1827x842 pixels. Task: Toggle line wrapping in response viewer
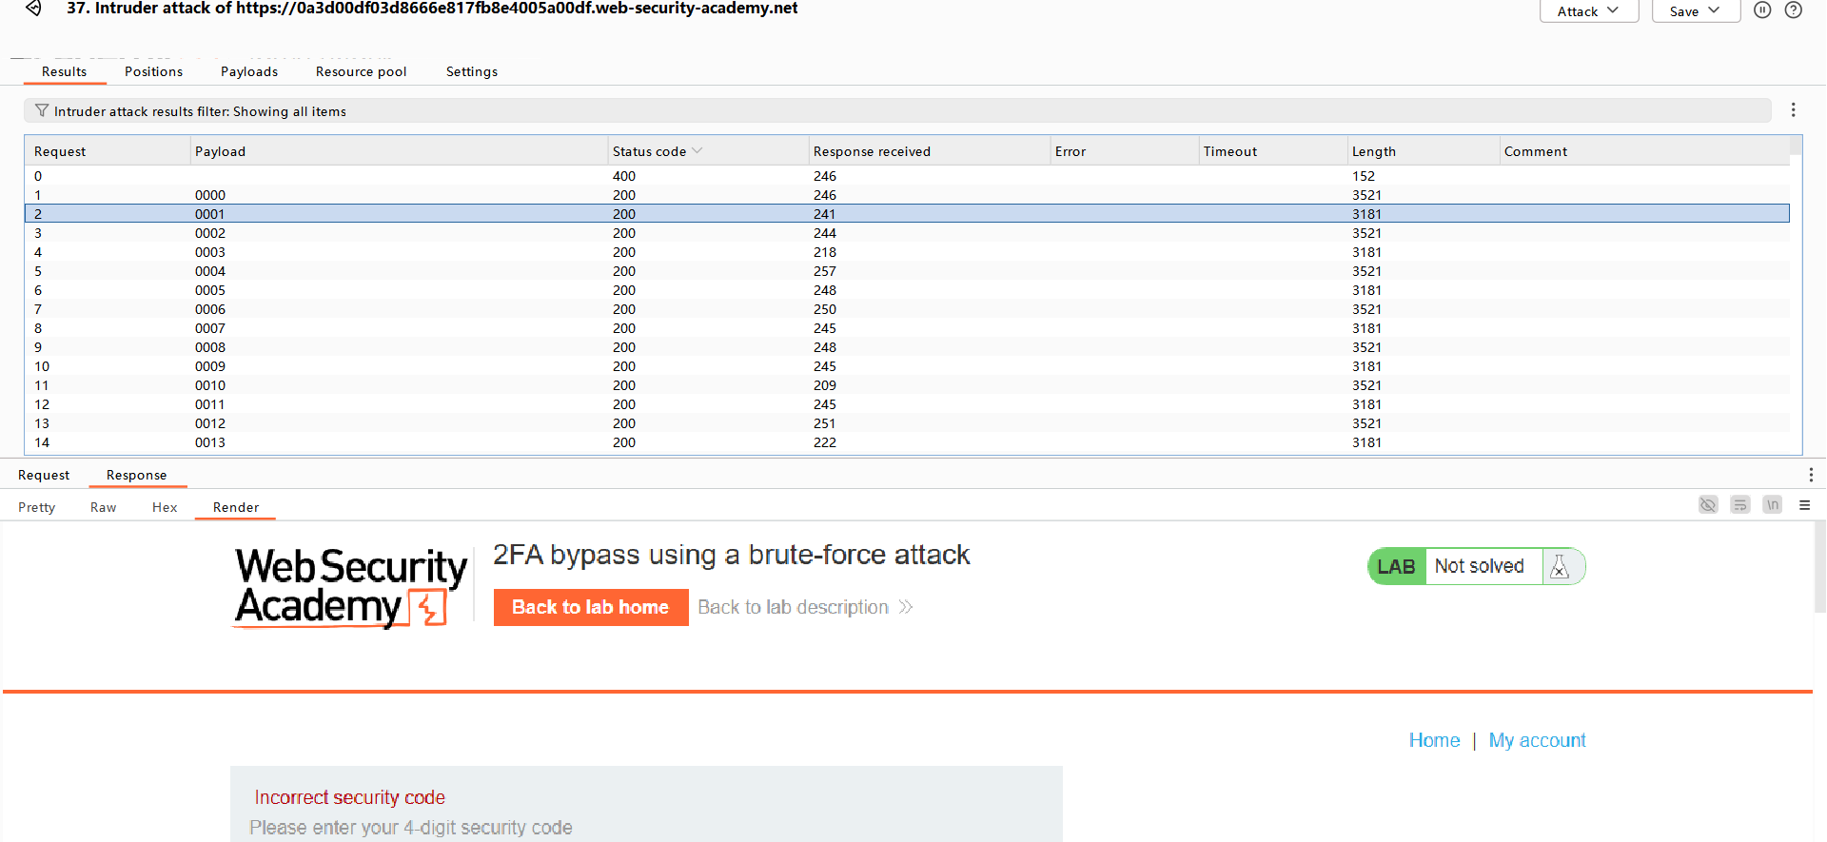pyautogui.click(x=1740, y=505)
